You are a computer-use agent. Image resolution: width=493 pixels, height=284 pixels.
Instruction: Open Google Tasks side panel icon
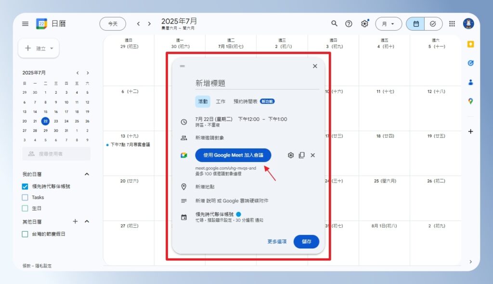(x=470, y=63)
